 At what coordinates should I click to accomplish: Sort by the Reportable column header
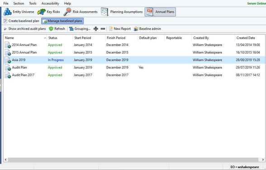(x=178, y=38)
